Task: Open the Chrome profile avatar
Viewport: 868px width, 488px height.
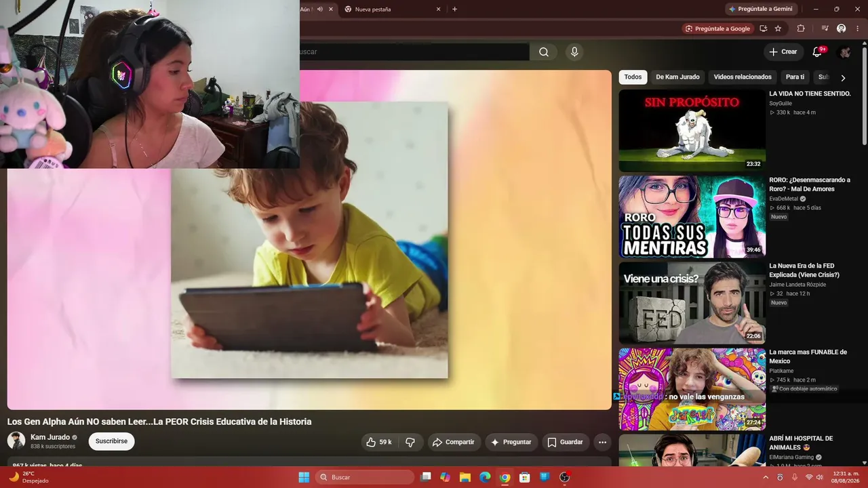Action: (x=842, y=28)
